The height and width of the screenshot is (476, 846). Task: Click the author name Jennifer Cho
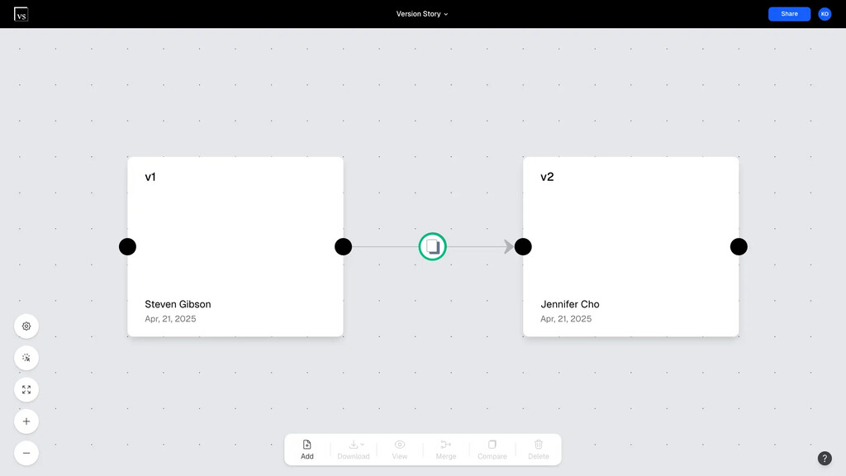(570, 304)
